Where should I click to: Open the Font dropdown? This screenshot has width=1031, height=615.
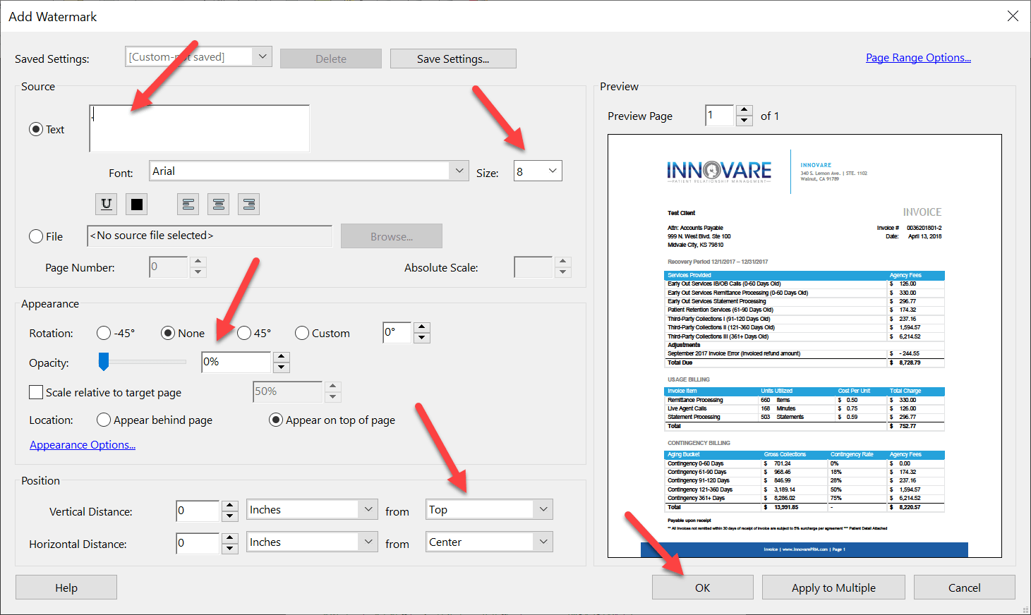point(459,171)
